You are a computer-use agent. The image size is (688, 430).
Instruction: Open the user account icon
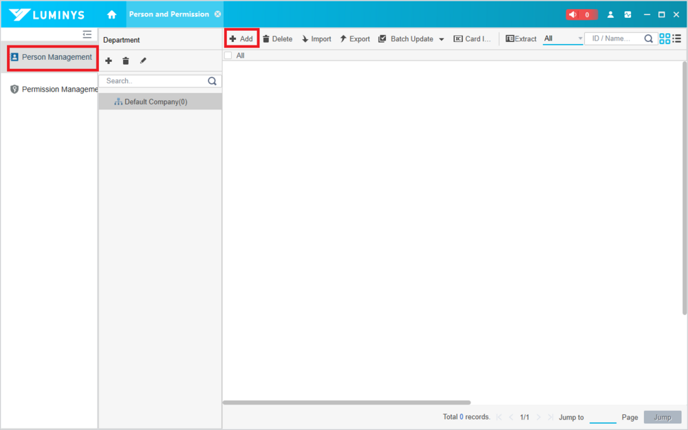click(x=610, y=14)
